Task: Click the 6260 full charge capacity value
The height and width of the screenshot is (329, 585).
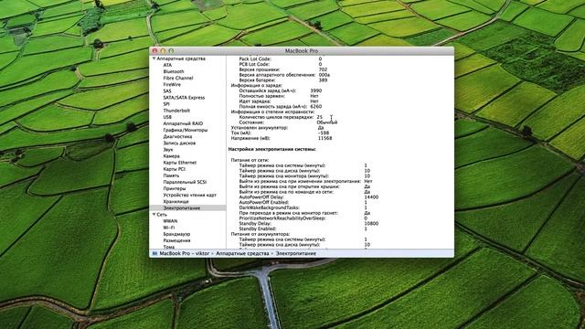Action: [x=316, y=106]
